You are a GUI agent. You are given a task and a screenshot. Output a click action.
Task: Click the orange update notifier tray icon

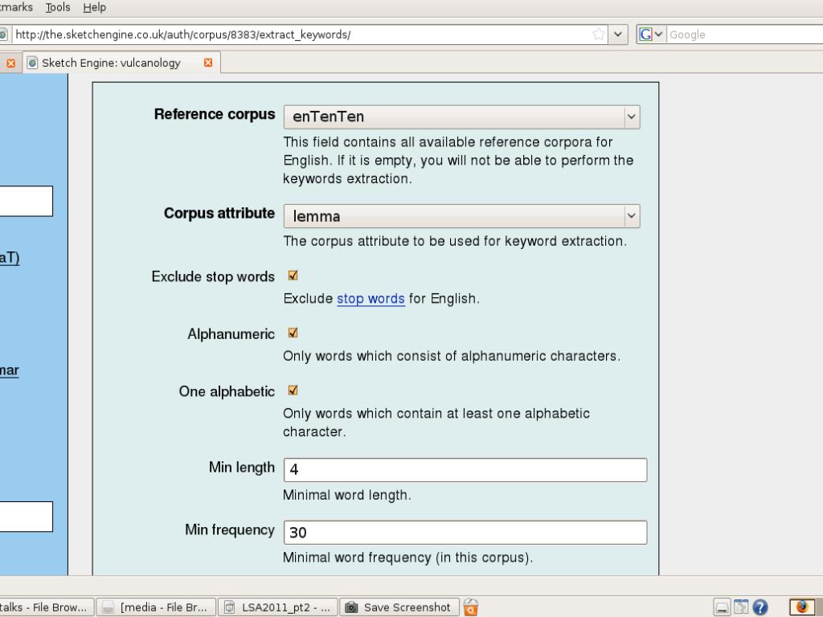pyautogui.click(x=471, y=607)
